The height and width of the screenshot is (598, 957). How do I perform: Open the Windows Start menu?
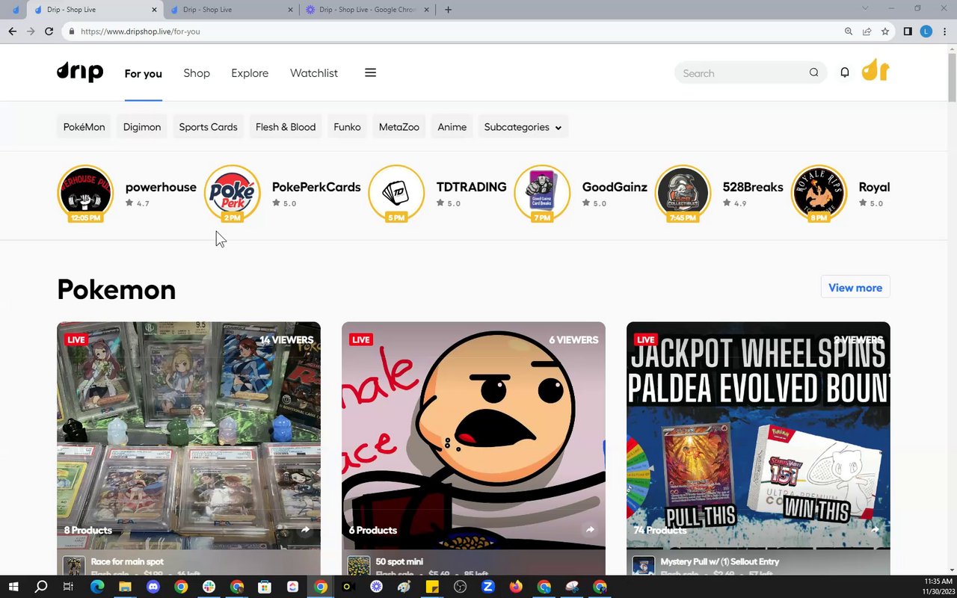[13, 587]
